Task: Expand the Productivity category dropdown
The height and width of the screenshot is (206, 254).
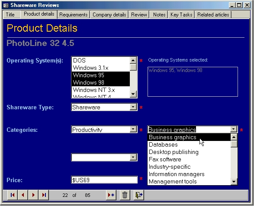Action: [x=133, y=129]
